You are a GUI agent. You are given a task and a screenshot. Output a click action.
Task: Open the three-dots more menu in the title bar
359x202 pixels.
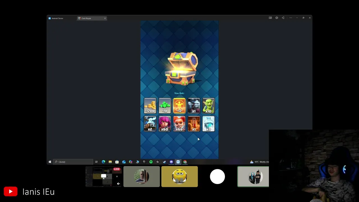coord(291,18)
